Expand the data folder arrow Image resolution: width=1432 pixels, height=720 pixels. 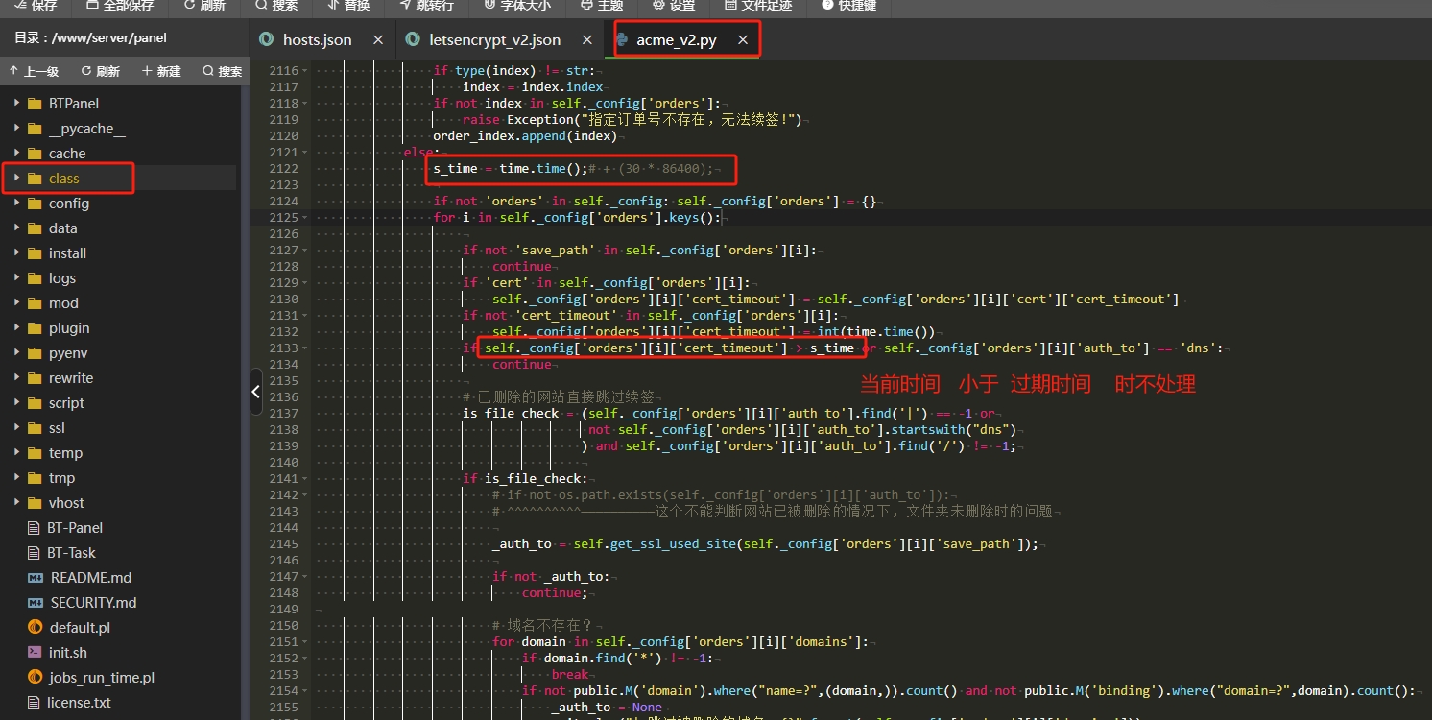tap(16, 228)
